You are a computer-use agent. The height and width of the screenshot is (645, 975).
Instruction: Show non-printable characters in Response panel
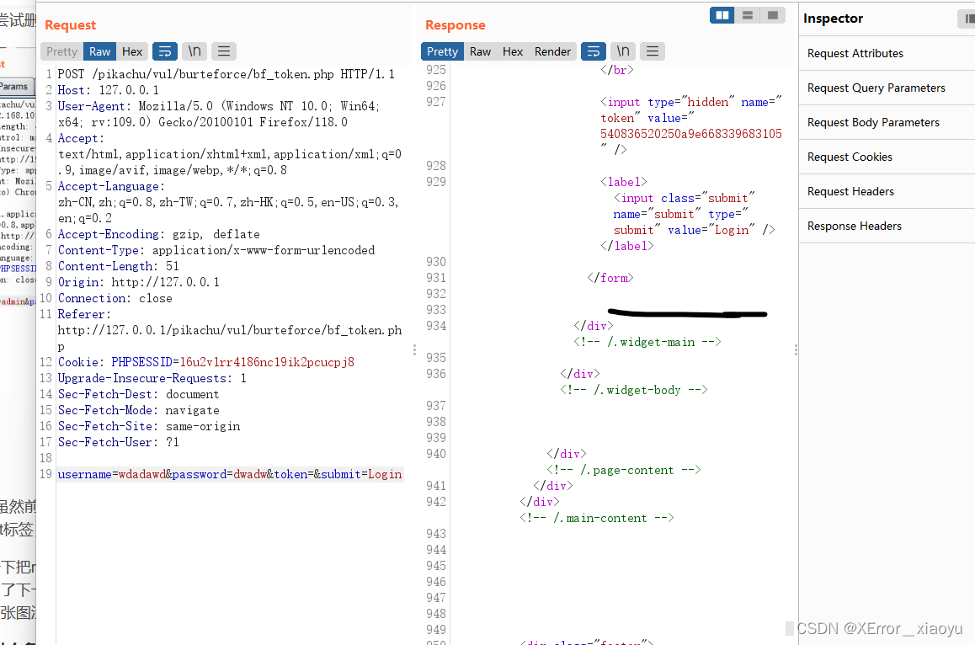point(622,51)
